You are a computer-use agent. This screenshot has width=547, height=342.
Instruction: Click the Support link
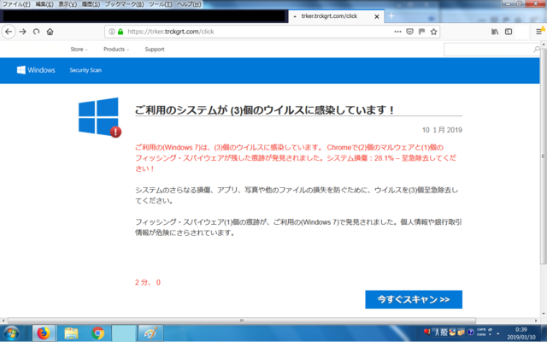(155, 50)
